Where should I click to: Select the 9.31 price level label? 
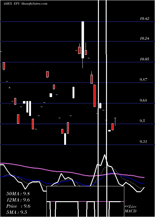143,142
